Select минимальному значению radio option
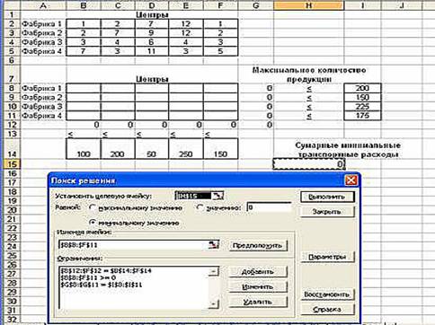The image size is (435, 325). pos(93,223)
